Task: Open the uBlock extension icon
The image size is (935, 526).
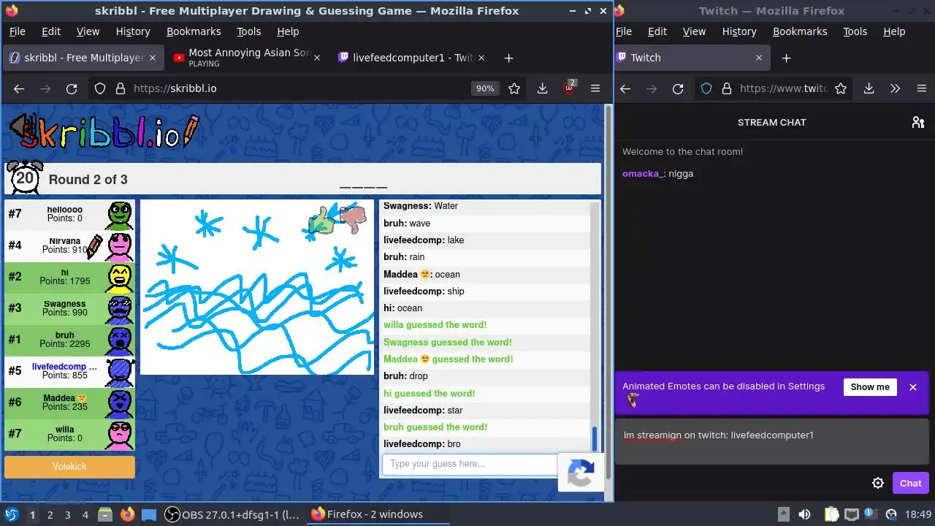Action: click(569, 88)
